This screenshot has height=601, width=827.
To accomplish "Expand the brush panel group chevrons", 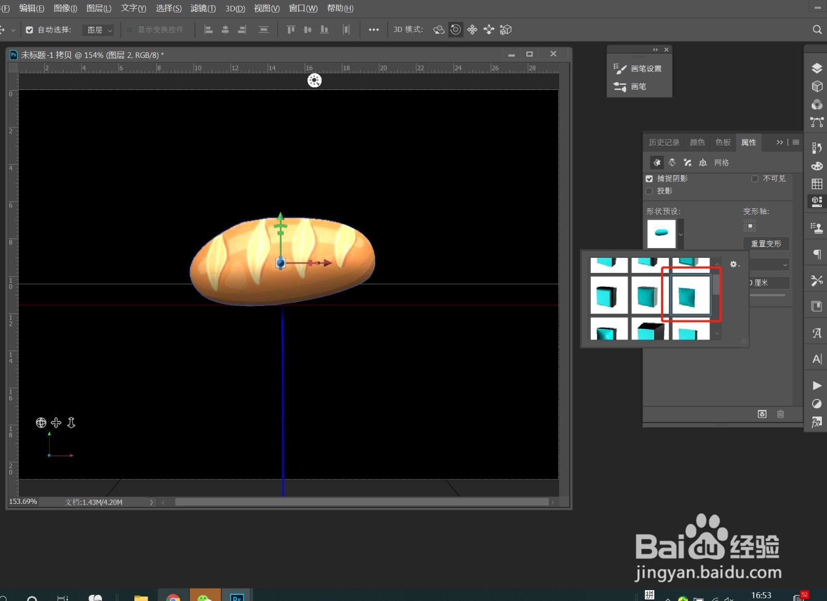I will tap(655, 50).
